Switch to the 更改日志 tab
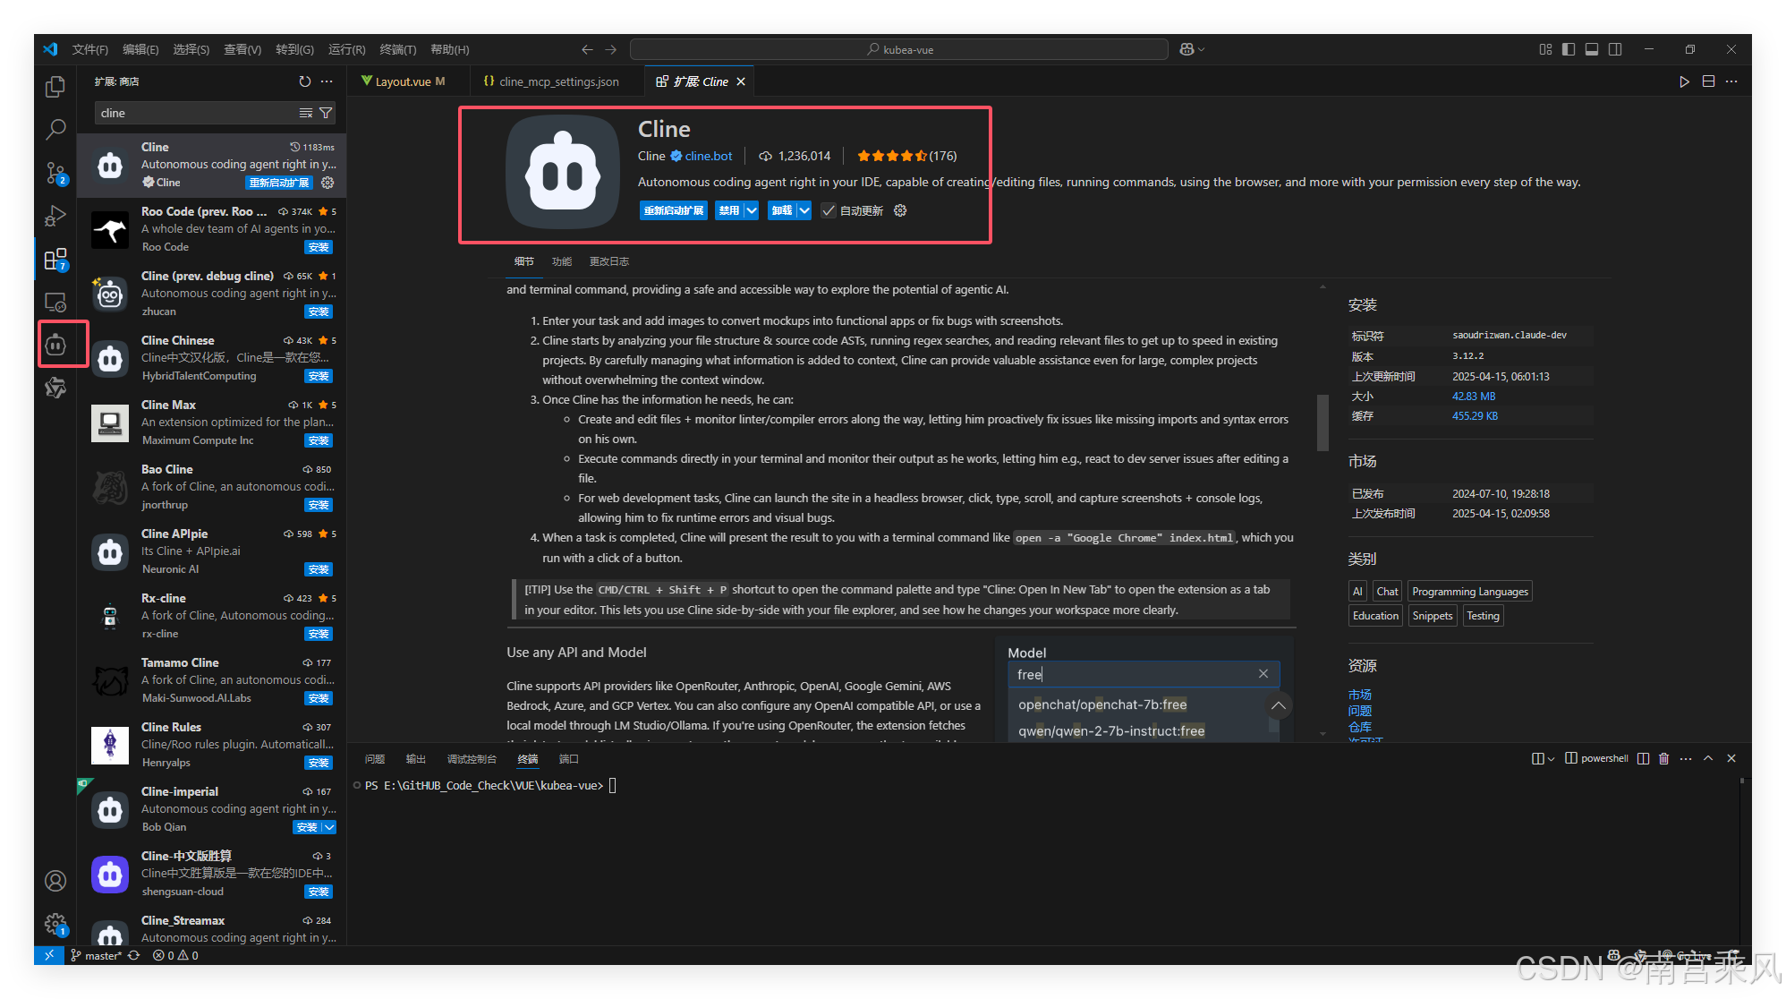Screen dimensions: 1786x999 tap(608, 261)
